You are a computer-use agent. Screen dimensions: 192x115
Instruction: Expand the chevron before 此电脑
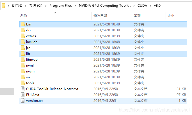pos(8,6)
